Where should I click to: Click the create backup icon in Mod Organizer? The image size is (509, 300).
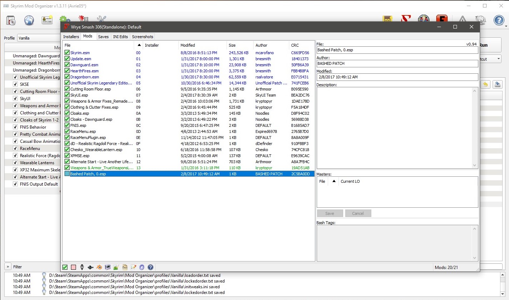click(498, 84)
